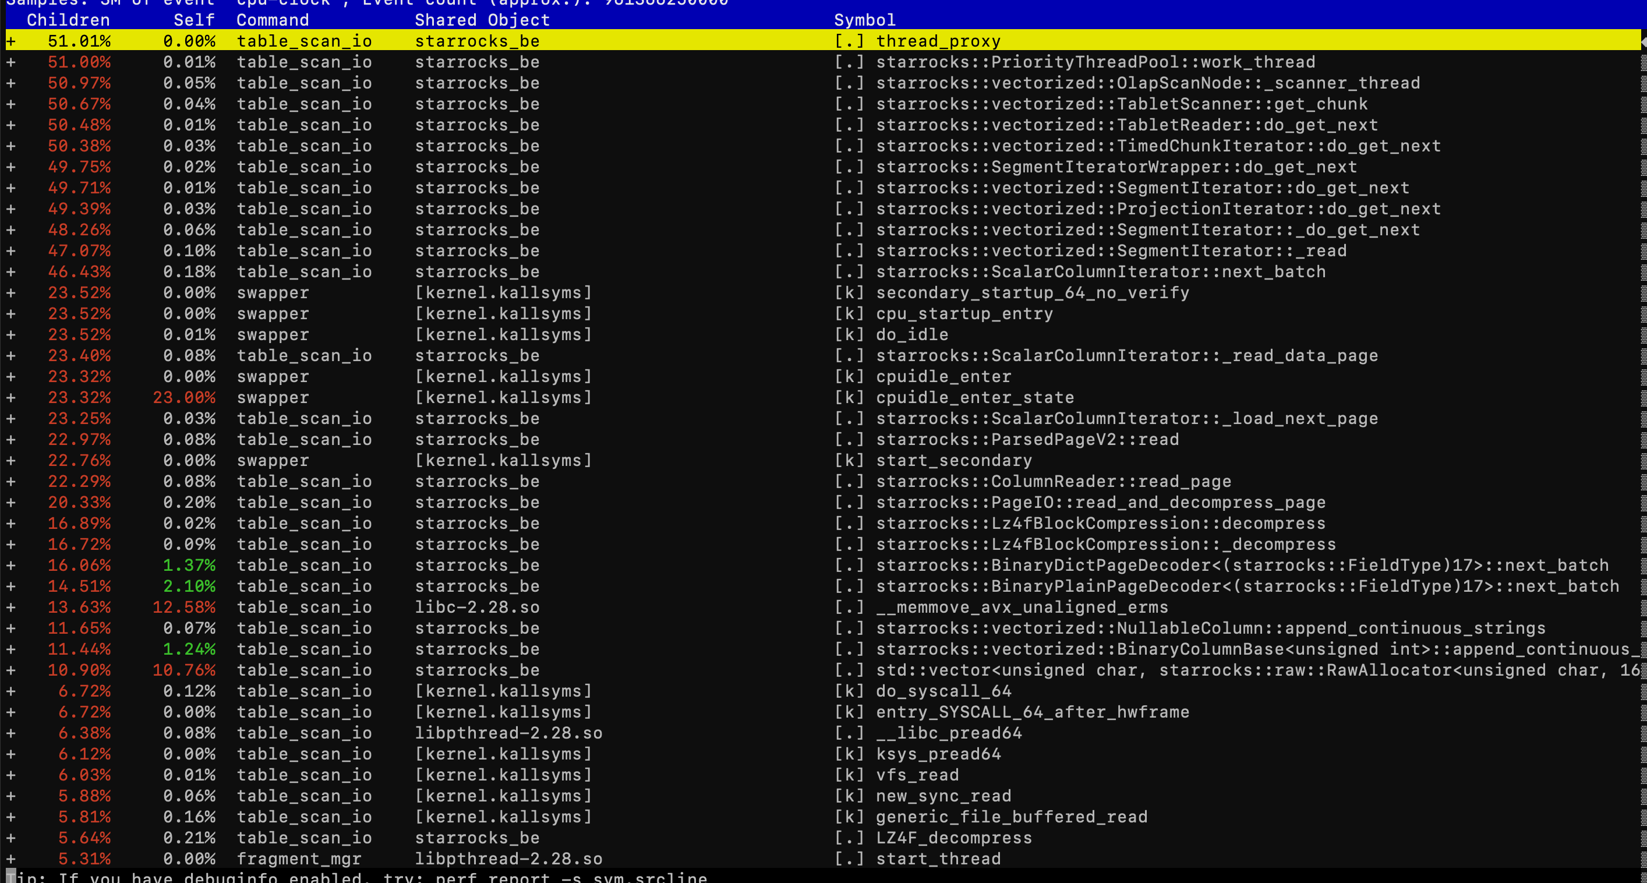The width and height of the screenshot is (1647, 883).
Task: Expand the __memmove_avx_unaligned_erms row
Action: coord(11,607)
